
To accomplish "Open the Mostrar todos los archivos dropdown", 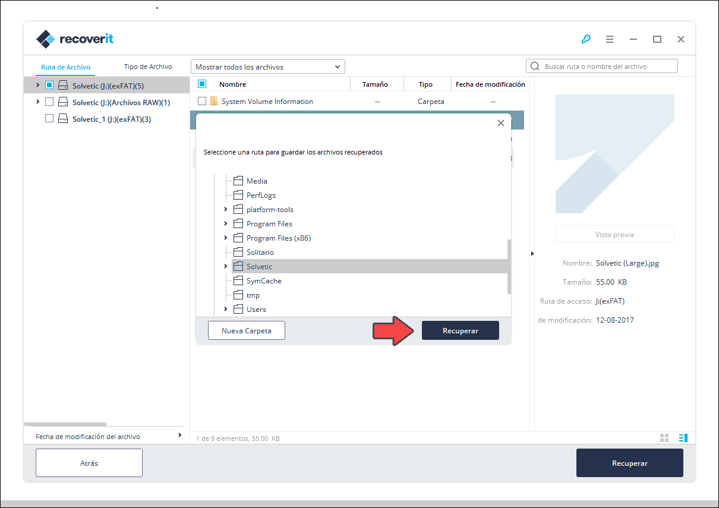I will pos(268,67).
